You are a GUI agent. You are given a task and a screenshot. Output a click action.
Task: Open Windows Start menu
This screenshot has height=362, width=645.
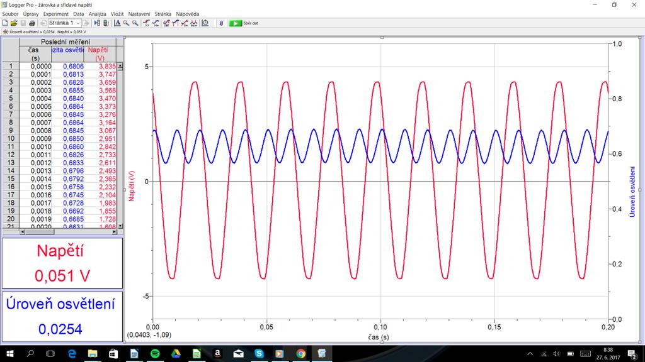click(9, 353)
